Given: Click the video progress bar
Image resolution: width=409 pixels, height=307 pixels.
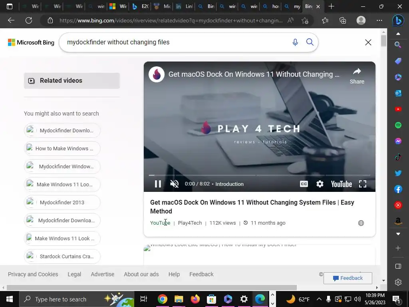Looking at the screenshot, I should pos(260,175).
